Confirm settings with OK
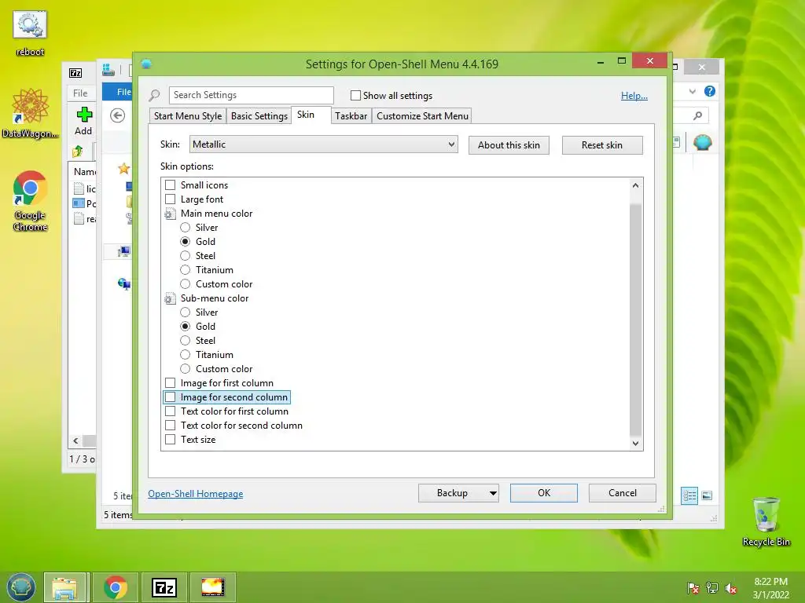Image resolution: width=805 pixels, height=603 pixels. (x=544, y=493)
